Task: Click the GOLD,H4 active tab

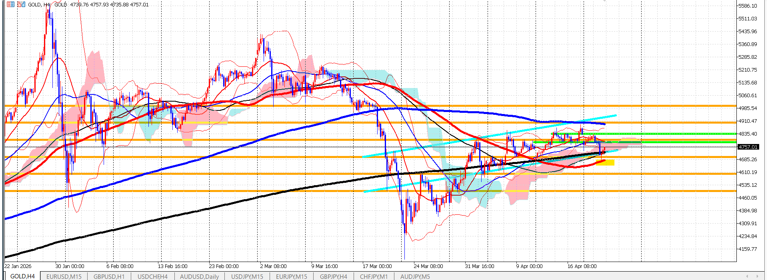Action: pyautogui.click(x=22, y=276)
